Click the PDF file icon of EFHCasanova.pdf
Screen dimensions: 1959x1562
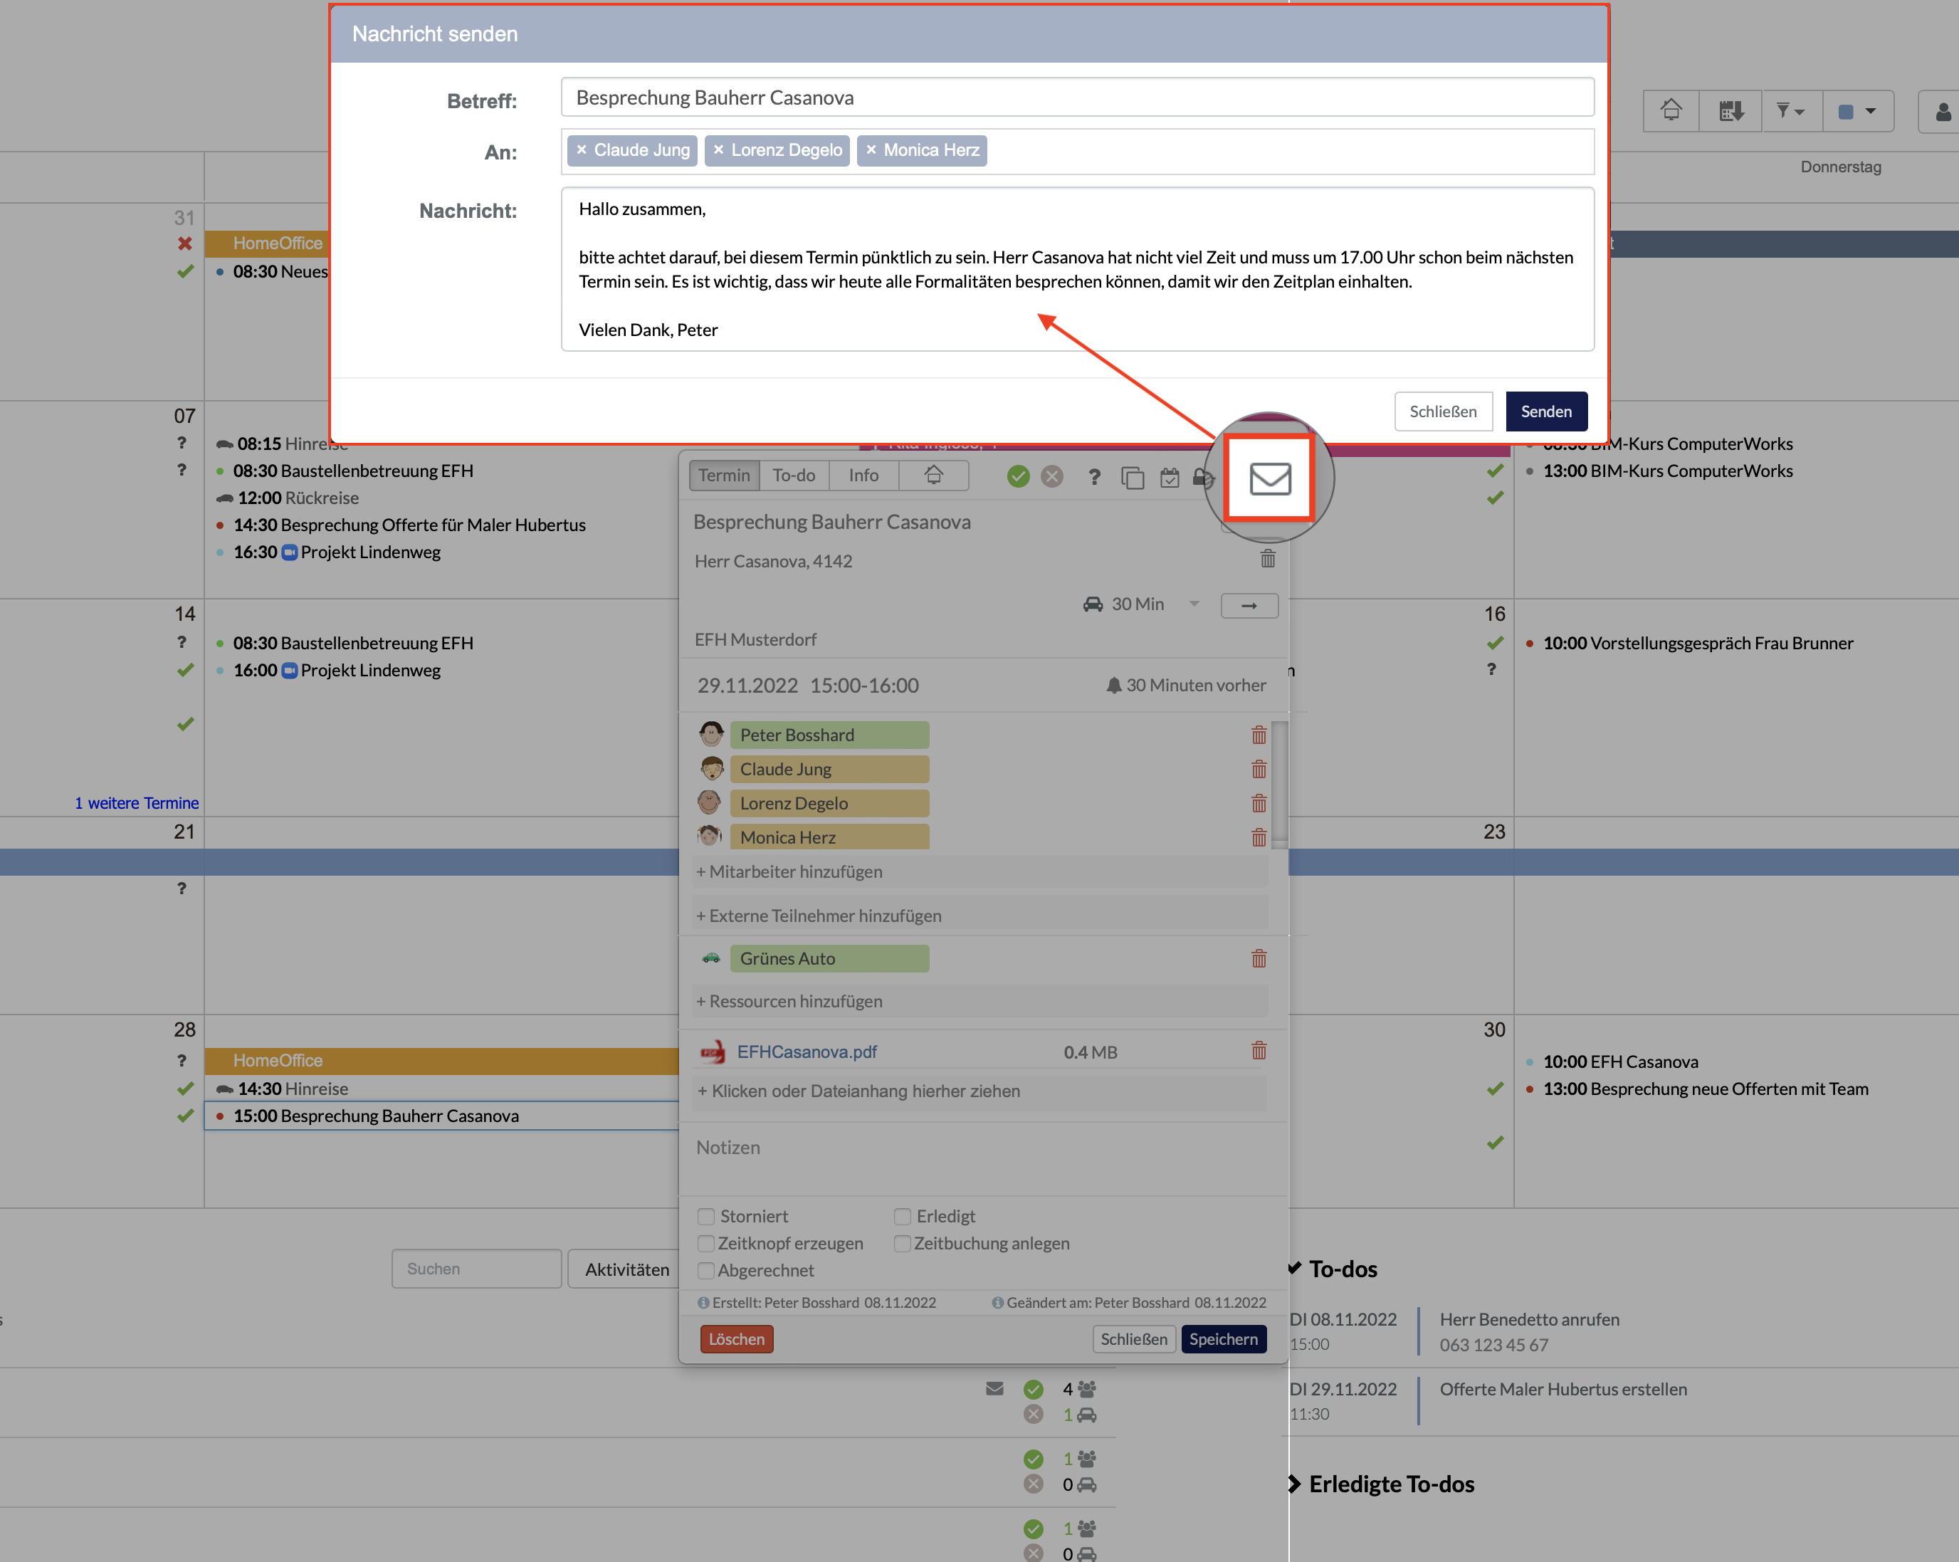pyautogui.click(x=713, y=1052)
